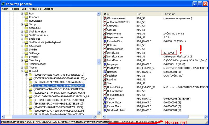Screen dimensions: 209x125
Task: Click the EstimatedSize DWORD value icon
Action: pos(105,41)
